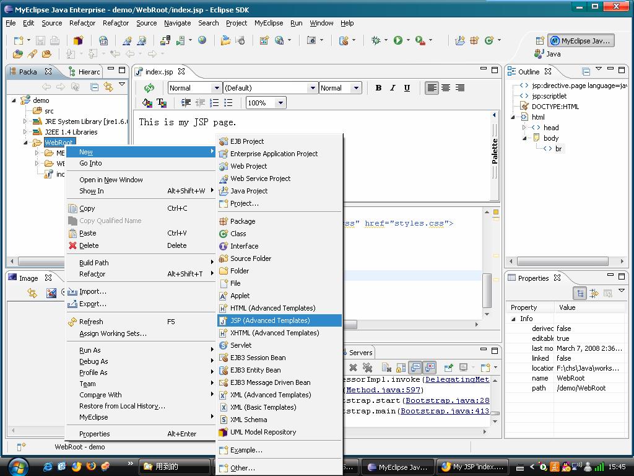Viewport: 634px width, 476px height.
Task: Toggle italic formatting in the editor toolbar
Action: [393, 87]
